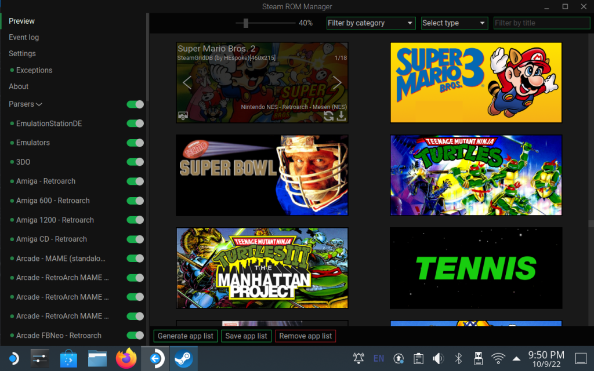Open the Select type dropdown
This screenshot has height=371, width=594.
pyautogui.click(x=455, y=23)
